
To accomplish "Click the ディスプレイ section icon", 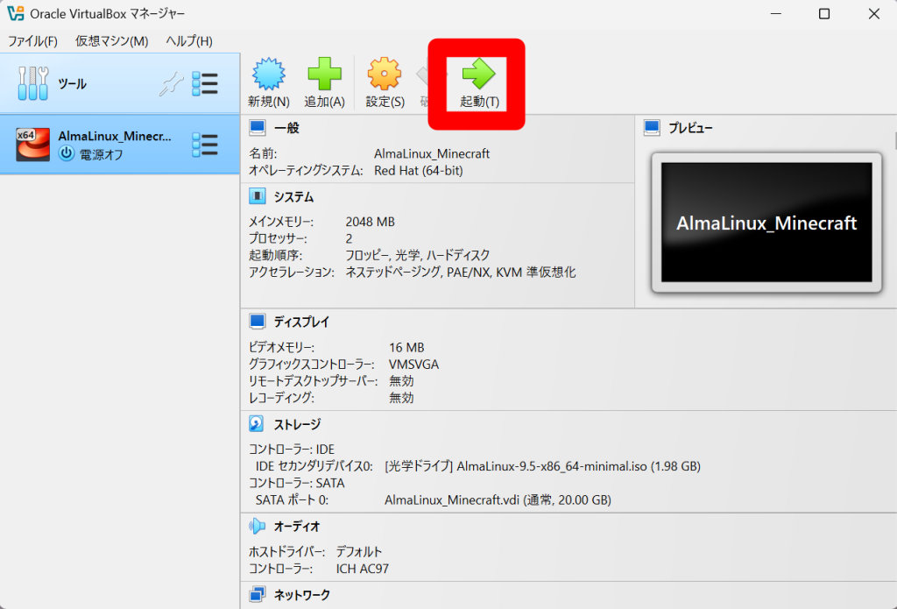I will pyautogui.click(x=258, y=321).
